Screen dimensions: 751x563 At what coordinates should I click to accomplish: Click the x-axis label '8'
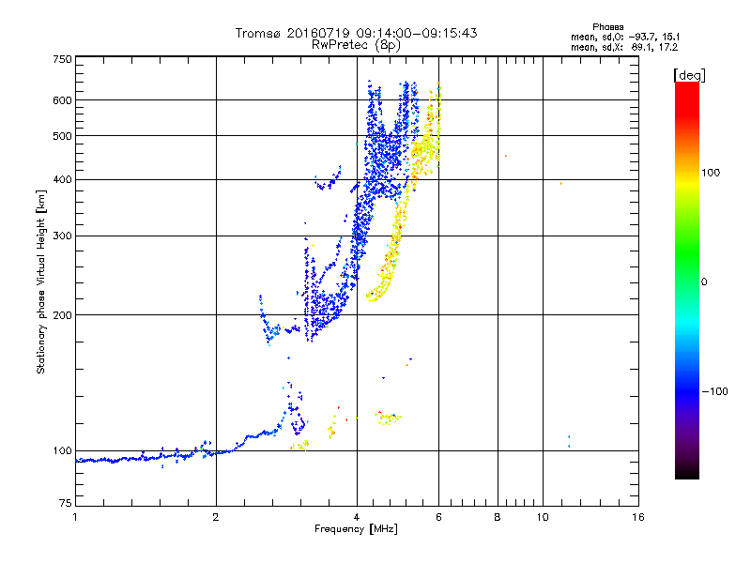498,517
